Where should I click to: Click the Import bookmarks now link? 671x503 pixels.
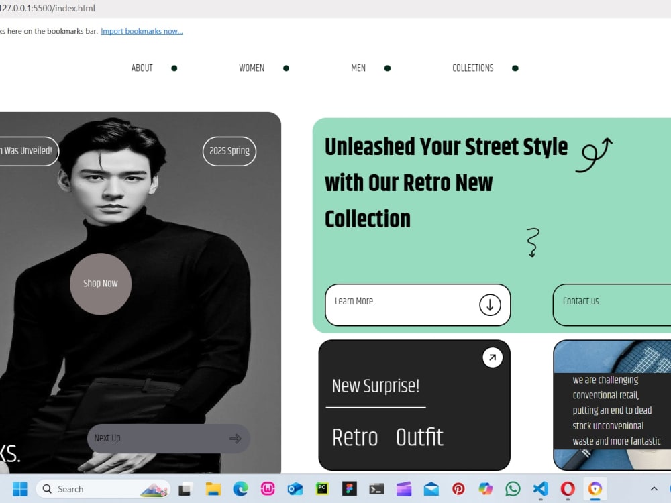[142, 32]
